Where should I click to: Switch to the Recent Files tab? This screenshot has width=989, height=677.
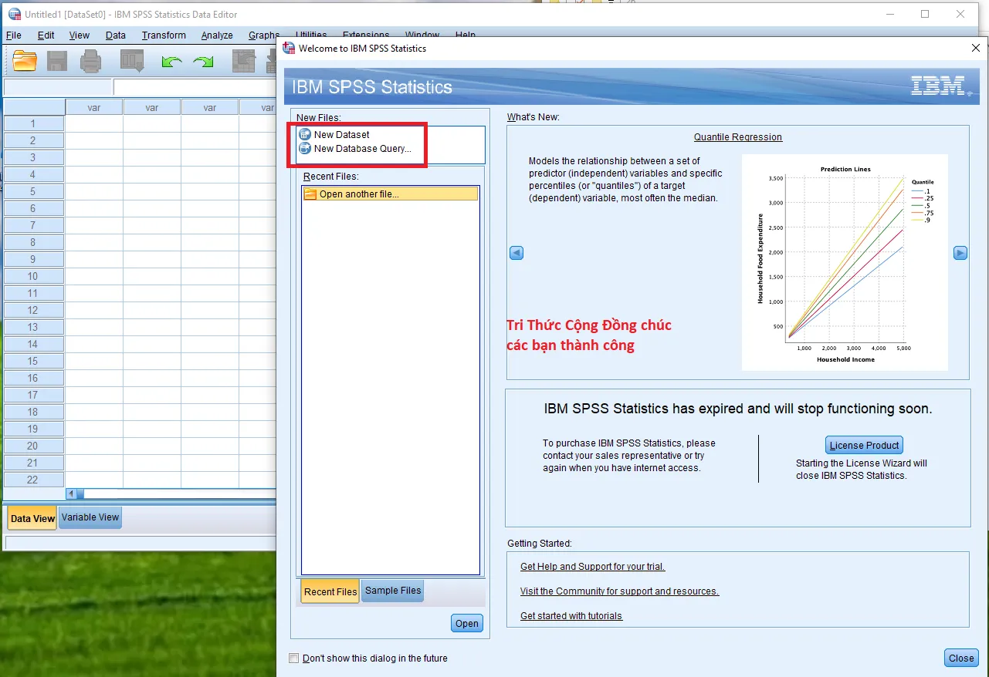329,591
